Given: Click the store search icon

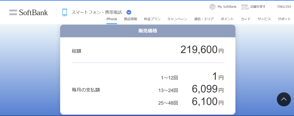Looking at the screenshot, I should (245, 7).
